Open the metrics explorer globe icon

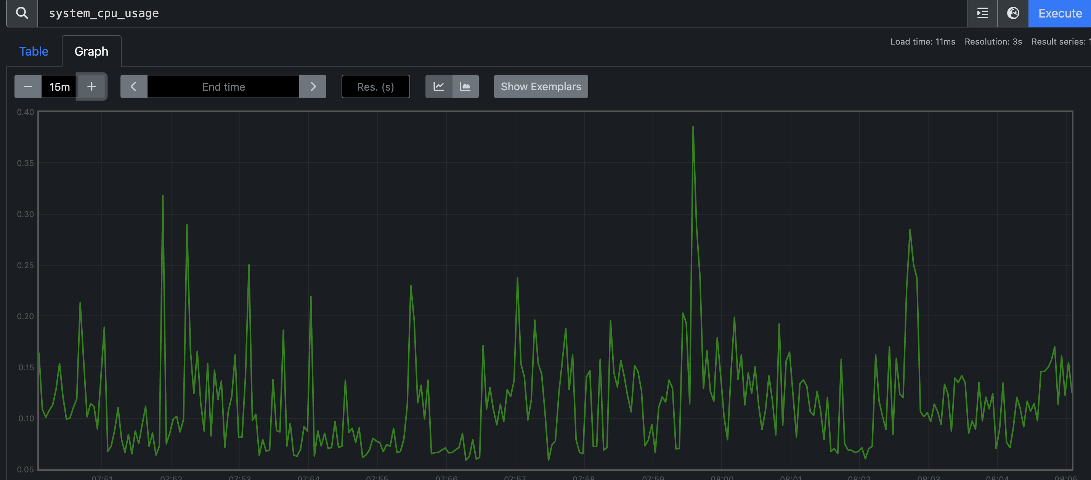[1012, 13]
